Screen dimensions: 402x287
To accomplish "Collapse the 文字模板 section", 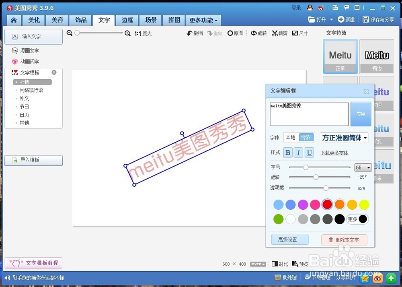I will (53, 72).
